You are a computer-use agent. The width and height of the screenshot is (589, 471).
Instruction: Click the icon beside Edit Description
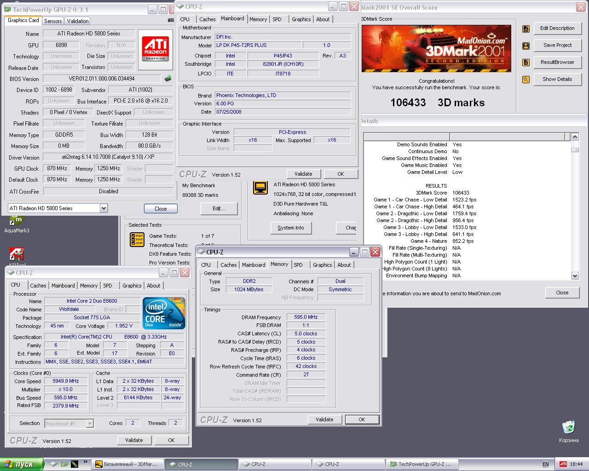click(526, 29)
